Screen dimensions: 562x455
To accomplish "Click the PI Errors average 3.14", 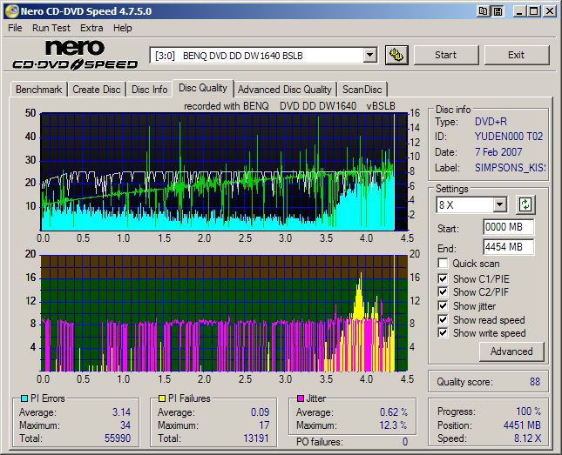I will coord(121,412).
